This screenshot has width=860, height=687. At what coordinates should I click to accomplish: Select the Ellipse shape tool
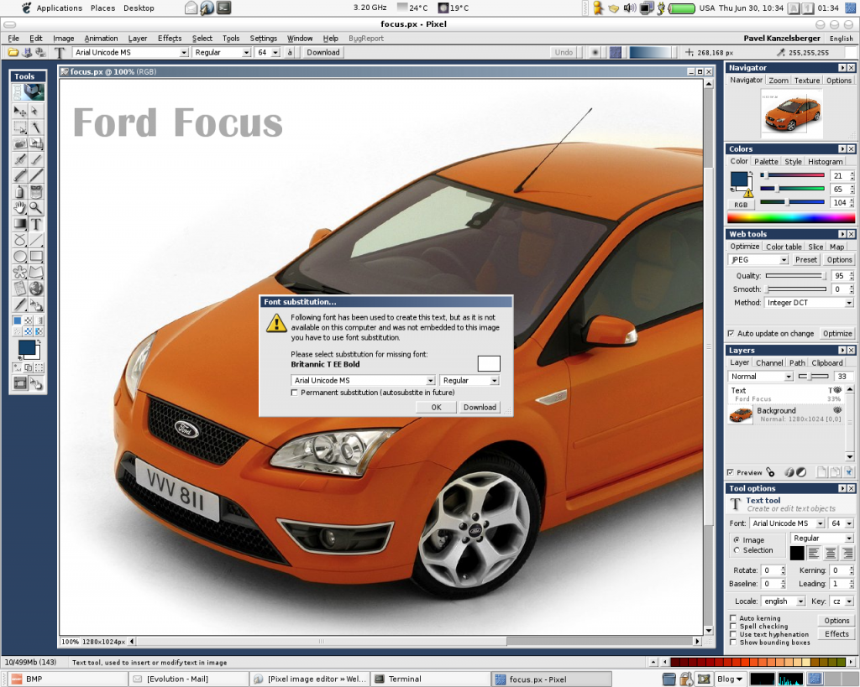[20, 256]
